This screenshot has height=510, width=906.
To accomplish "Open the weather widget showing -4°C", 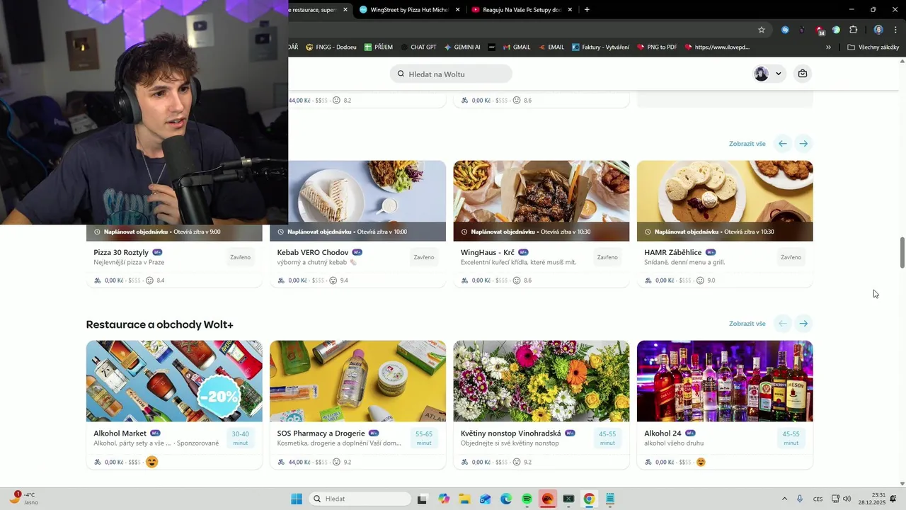I will [x=23, y=499].
